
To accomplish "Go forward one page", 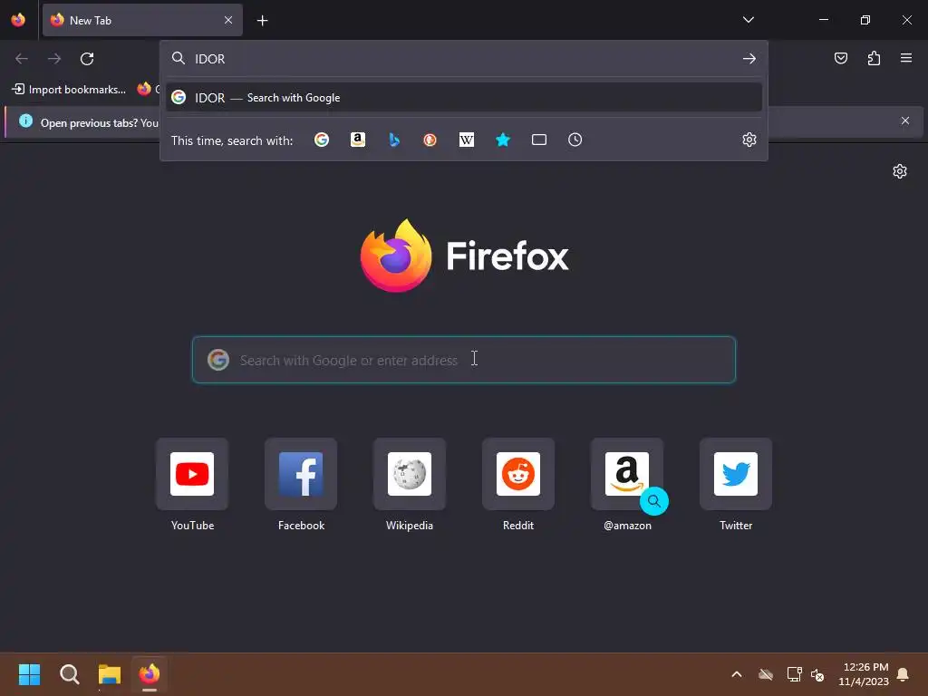I will 54,59.
